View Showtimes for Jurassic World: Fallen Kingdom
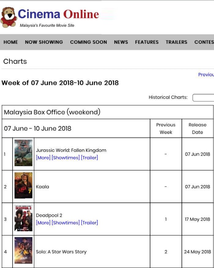The height and width of the screenshot is (268, 214). pos(62,158)
